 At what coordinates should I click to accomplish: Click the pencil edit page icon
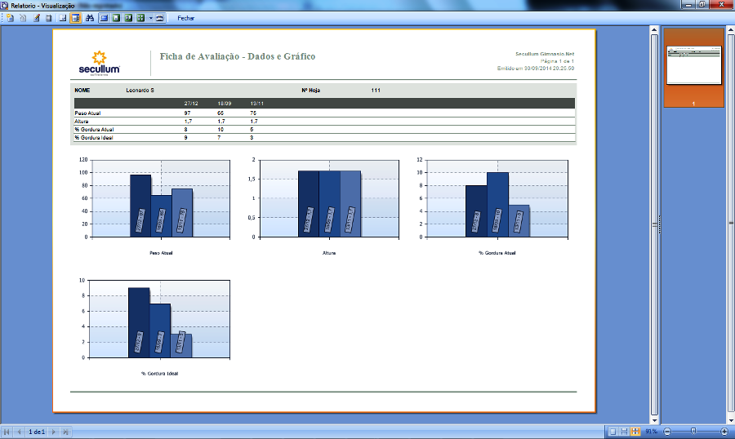37,17
